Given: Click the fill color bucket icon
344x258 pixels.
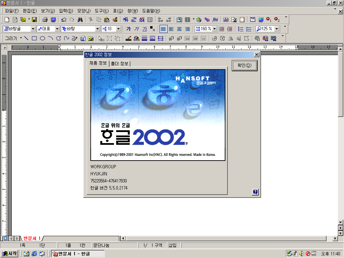Looking at the screenshot, I should click(x=136, y=38).
